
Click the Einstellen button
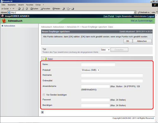point(119,50)
